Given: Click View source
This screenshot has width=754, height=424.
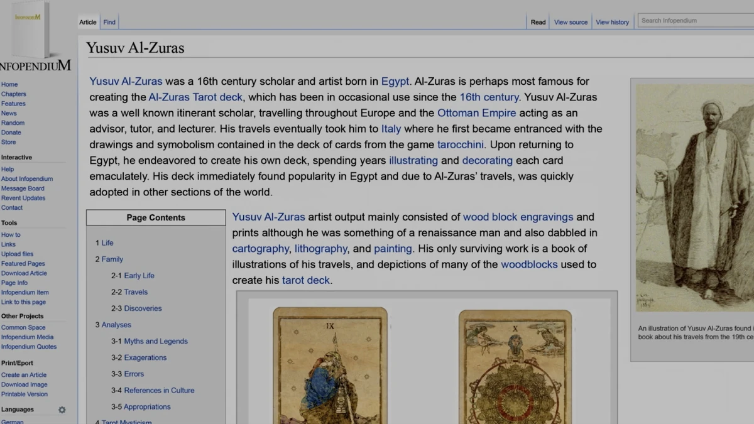Looking at the screenshot, I should 570,21.
